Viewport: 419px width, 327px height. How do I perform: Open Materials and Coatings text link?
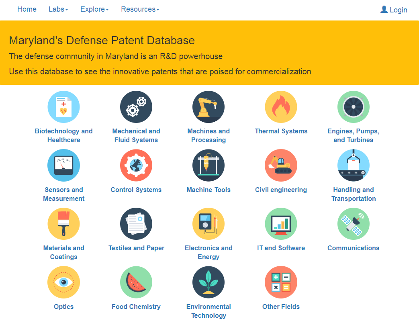tap(63, 252)
